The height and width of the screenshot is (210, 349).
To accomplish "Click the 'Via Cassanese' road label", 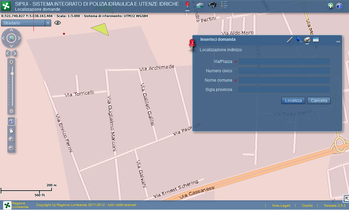I will (197, 192).
